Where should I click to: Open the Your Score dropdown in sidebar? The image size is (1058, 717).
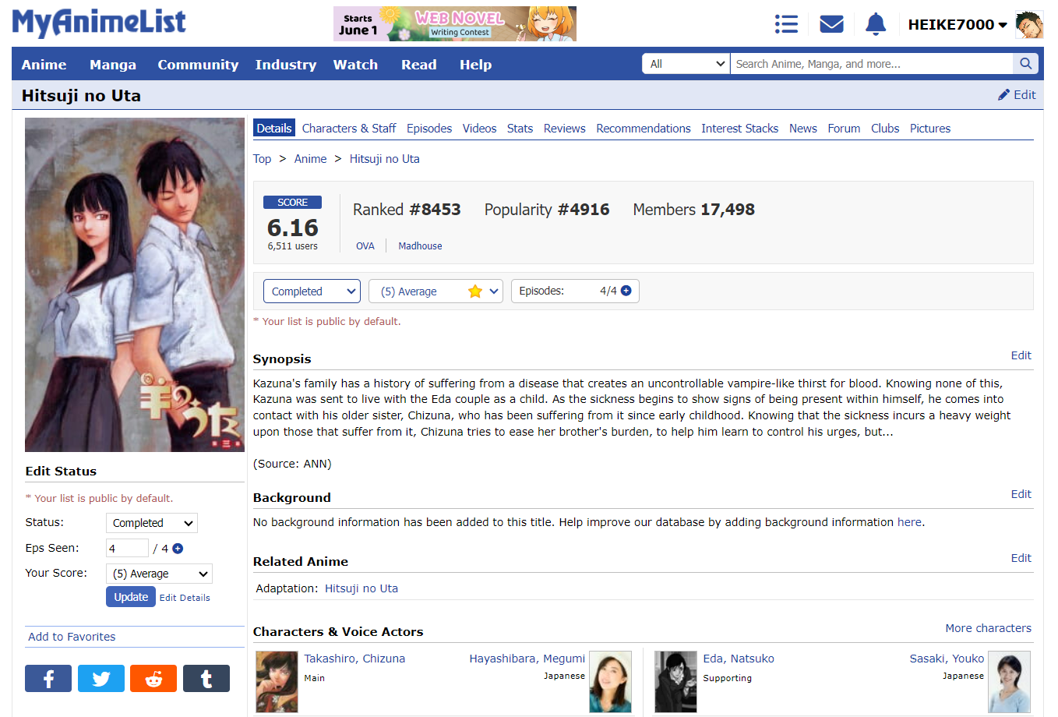(159, 574)
